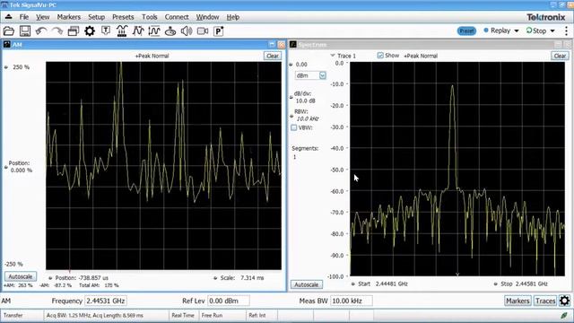Viewport: 574px width, 323px height.
Task: Click the Frequency field 2.44531 GHz
Action: tap(106, 301)
